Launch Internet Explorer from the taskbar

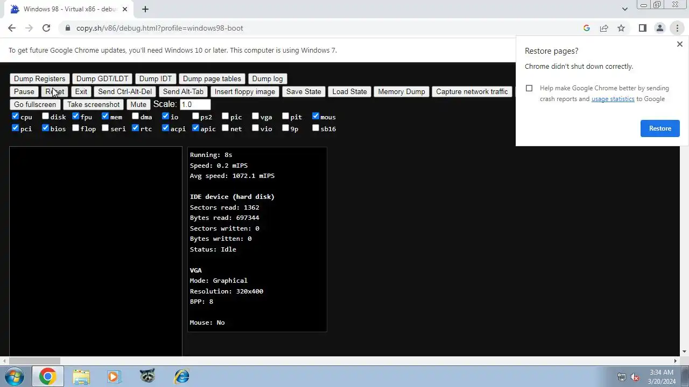(x=181, y=376)
